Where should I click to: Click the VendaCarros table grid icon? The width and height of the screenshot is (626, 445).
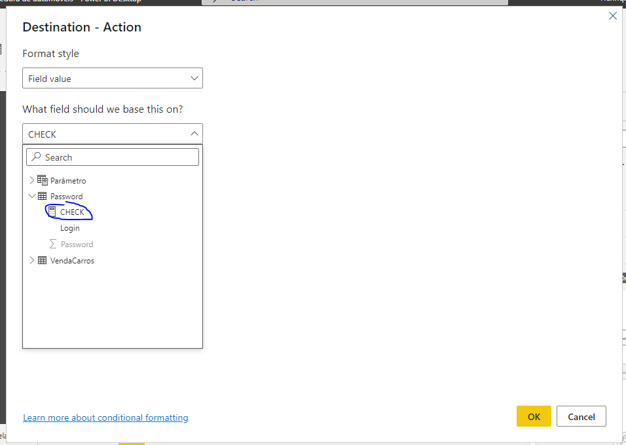[42, 260]
